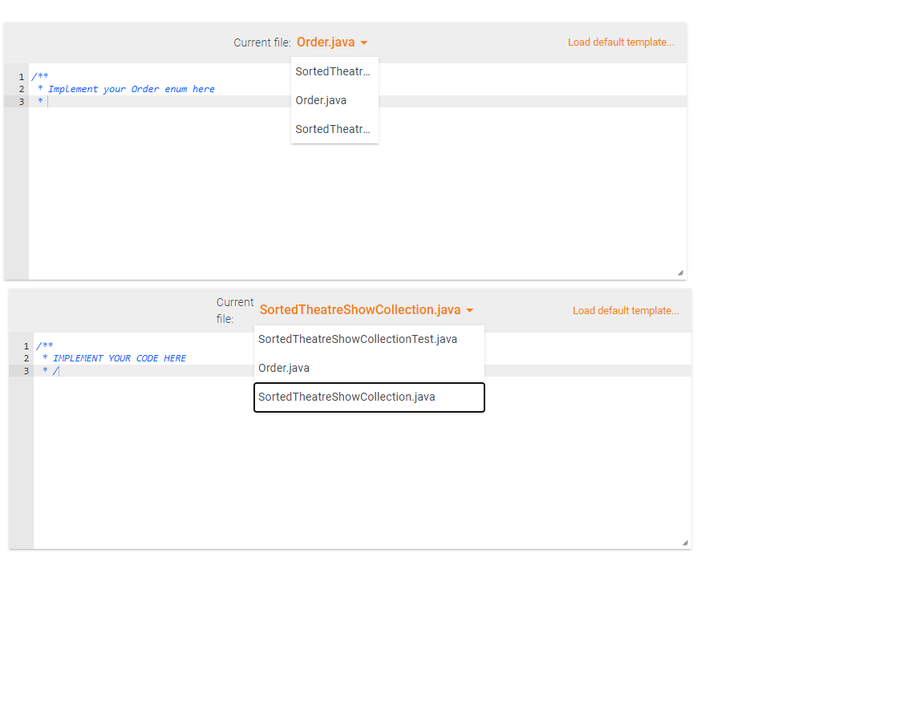The width and height of the screenshot is (924, 710).
Task: Click the bottom editor's resize grip handle
Action: pyautogui.click(x=685, y=543)
